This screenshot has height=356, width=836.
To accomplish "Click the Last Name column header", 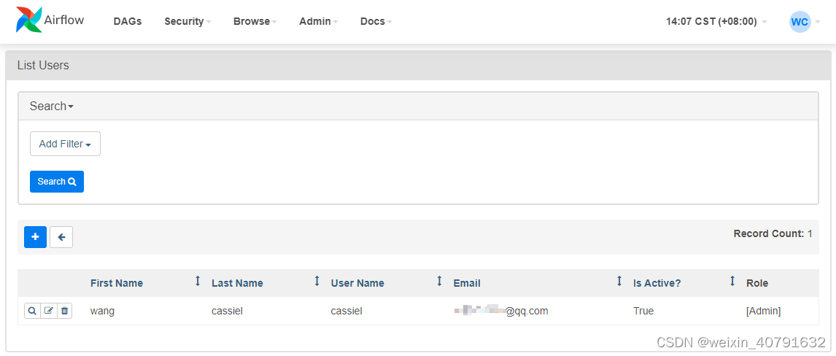I will click(x=237, y=283).
